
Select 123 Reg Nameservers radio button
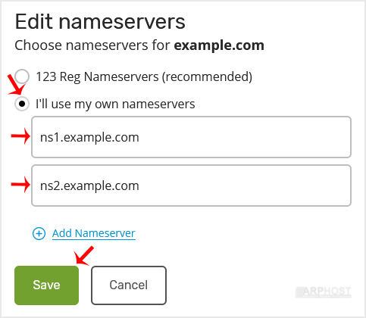pos(22,76)
